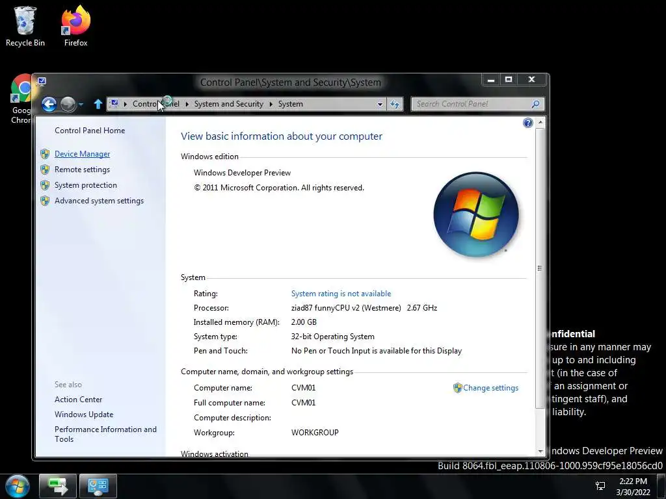666x499 pixels.
Task: Click Change settings for computer name
Action: tap(490, 388)
